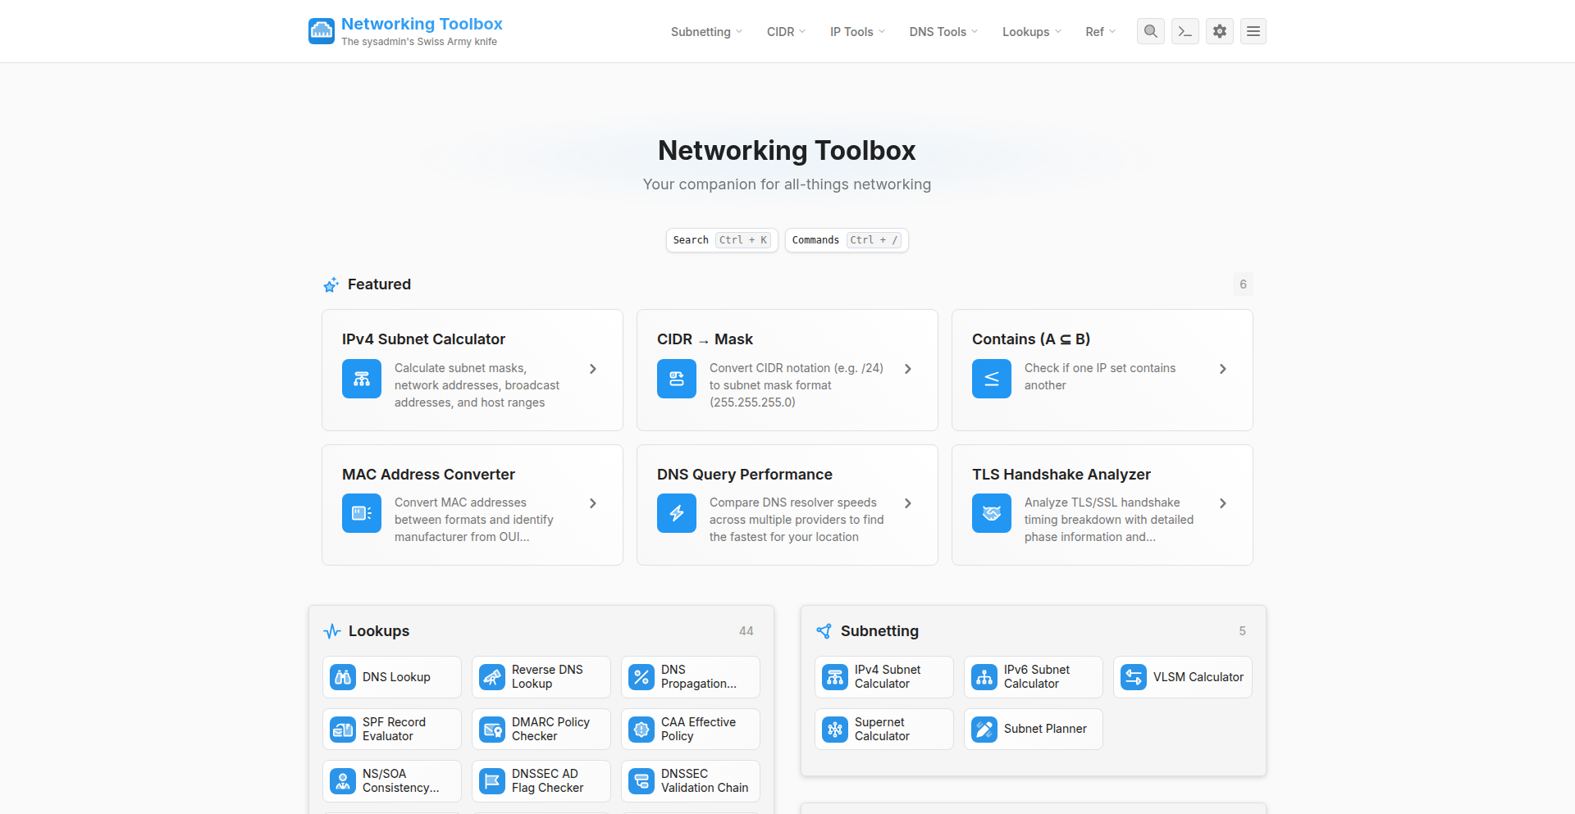1575x814 pixels.
Task: Click the chevron on TLS Handshake Analyzer card
Action: click(1223, 503)
